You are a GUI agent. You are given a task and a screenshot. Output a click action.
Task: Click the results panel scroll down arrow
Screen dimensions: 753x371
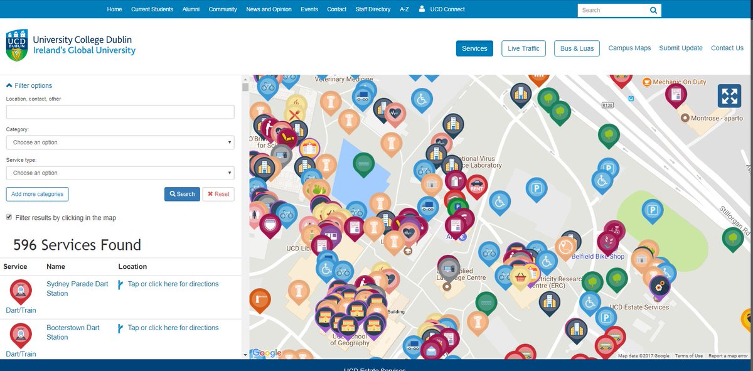245,355
